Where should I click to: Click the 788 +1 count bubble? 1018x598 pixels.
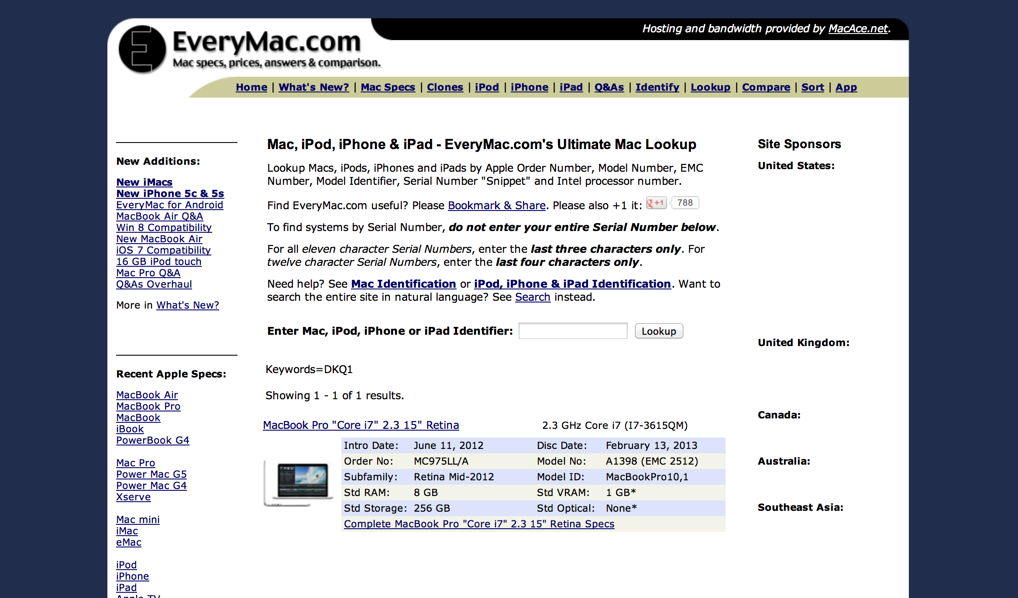(x=685, y=203)
